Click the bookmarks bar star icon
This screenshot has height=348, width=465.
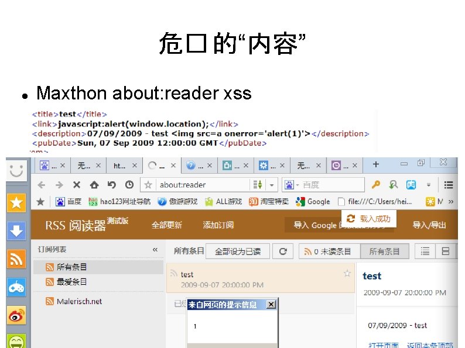coord(40,202)
